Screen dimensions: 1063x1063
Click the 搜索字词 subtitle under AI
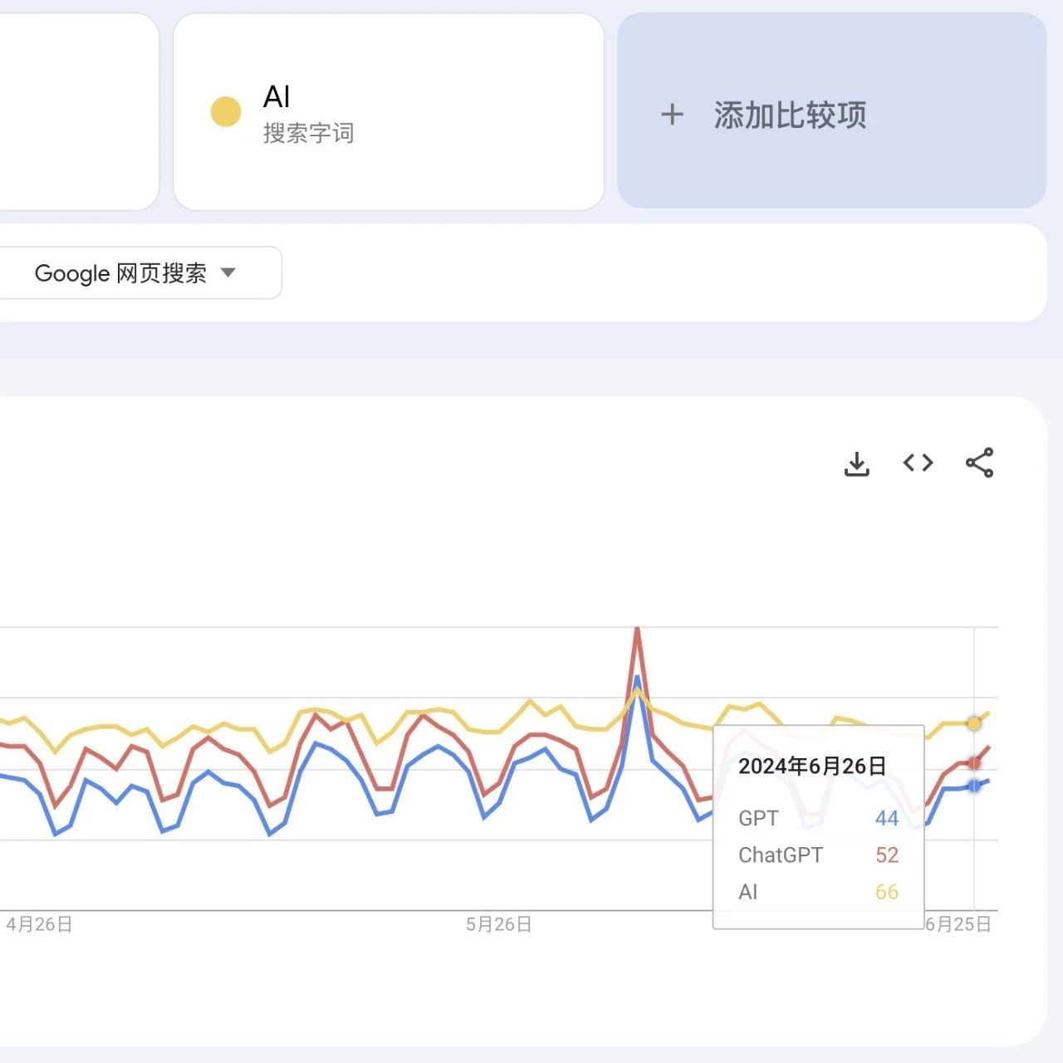click(308, 133)
